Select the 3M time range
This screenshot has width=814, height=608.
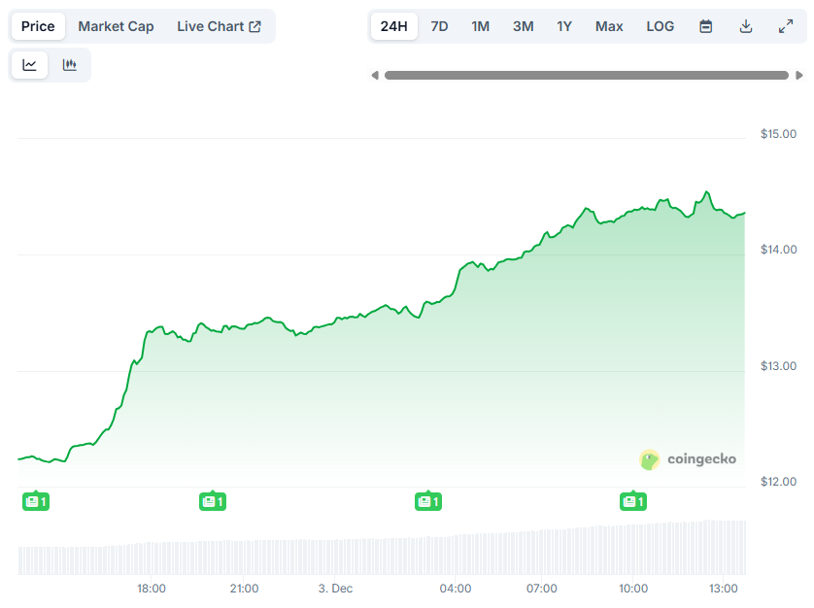[523, 26]
